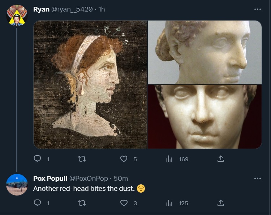Like Ryan's tweet with 5 likes
Screen dimensions: 271x215
pyautogui.click(x=124, y=159)
